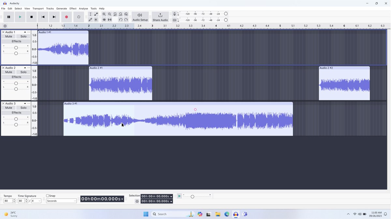Image resolution: width=391 pixels, height=219 pixels.
Task: Click the Audio Setup button
Action: [x=140, y=17]
